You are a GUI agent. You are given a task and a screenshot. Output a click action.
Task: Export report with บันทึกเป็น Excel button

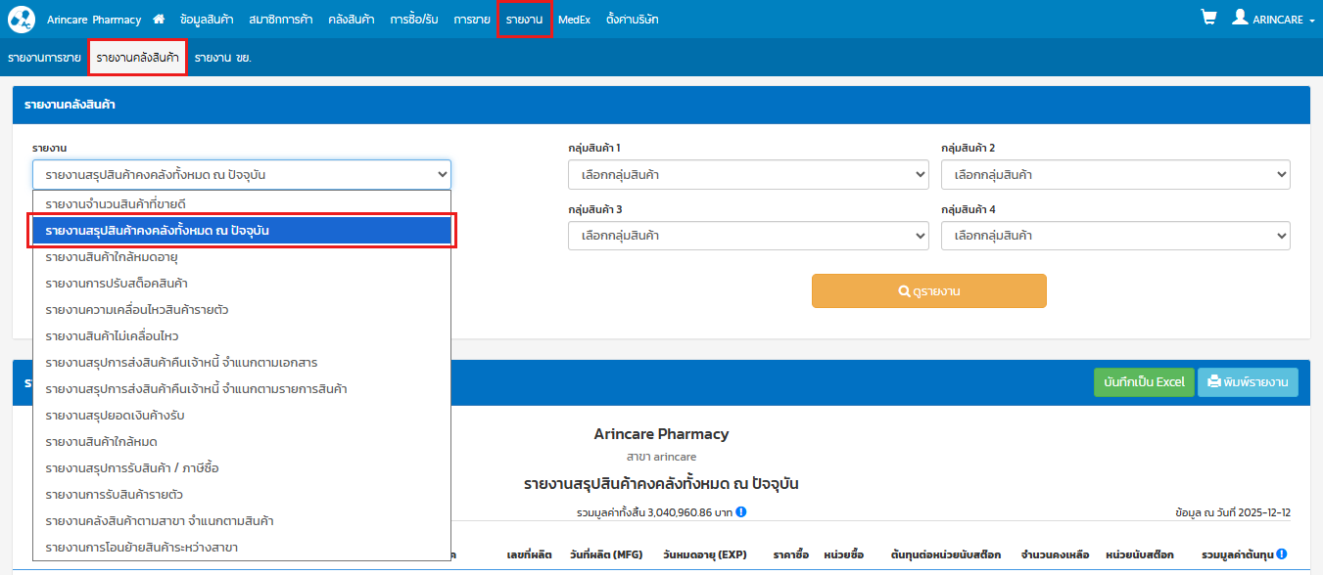[x=1143, y=382]
